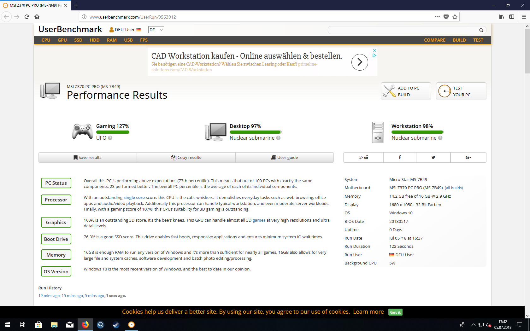Open the HDD menu tab
Viewport: 530px width, 331px height.
pos(95,40)
